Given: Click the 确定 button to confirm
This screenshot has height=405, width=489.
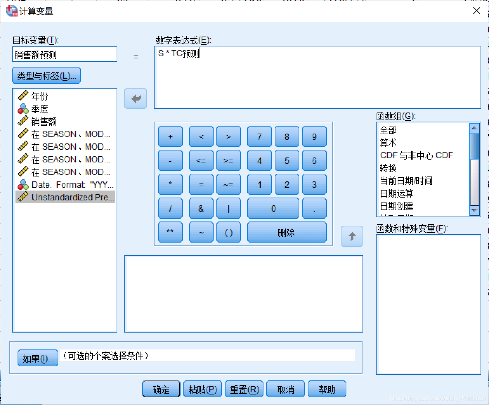Looking at the screenshot, I should (x=161, y=389).
